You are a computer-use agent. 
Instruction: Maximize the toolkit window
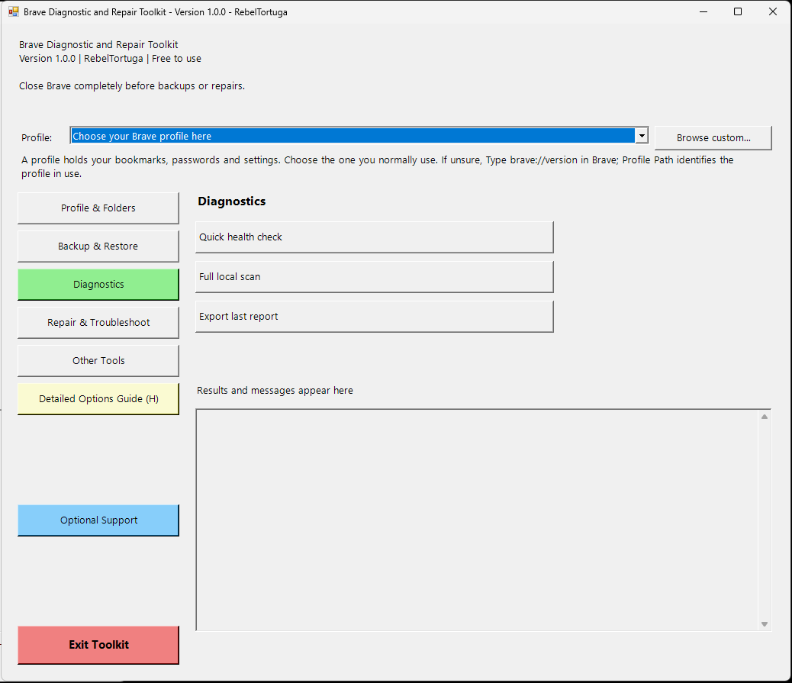pos(738,11)
